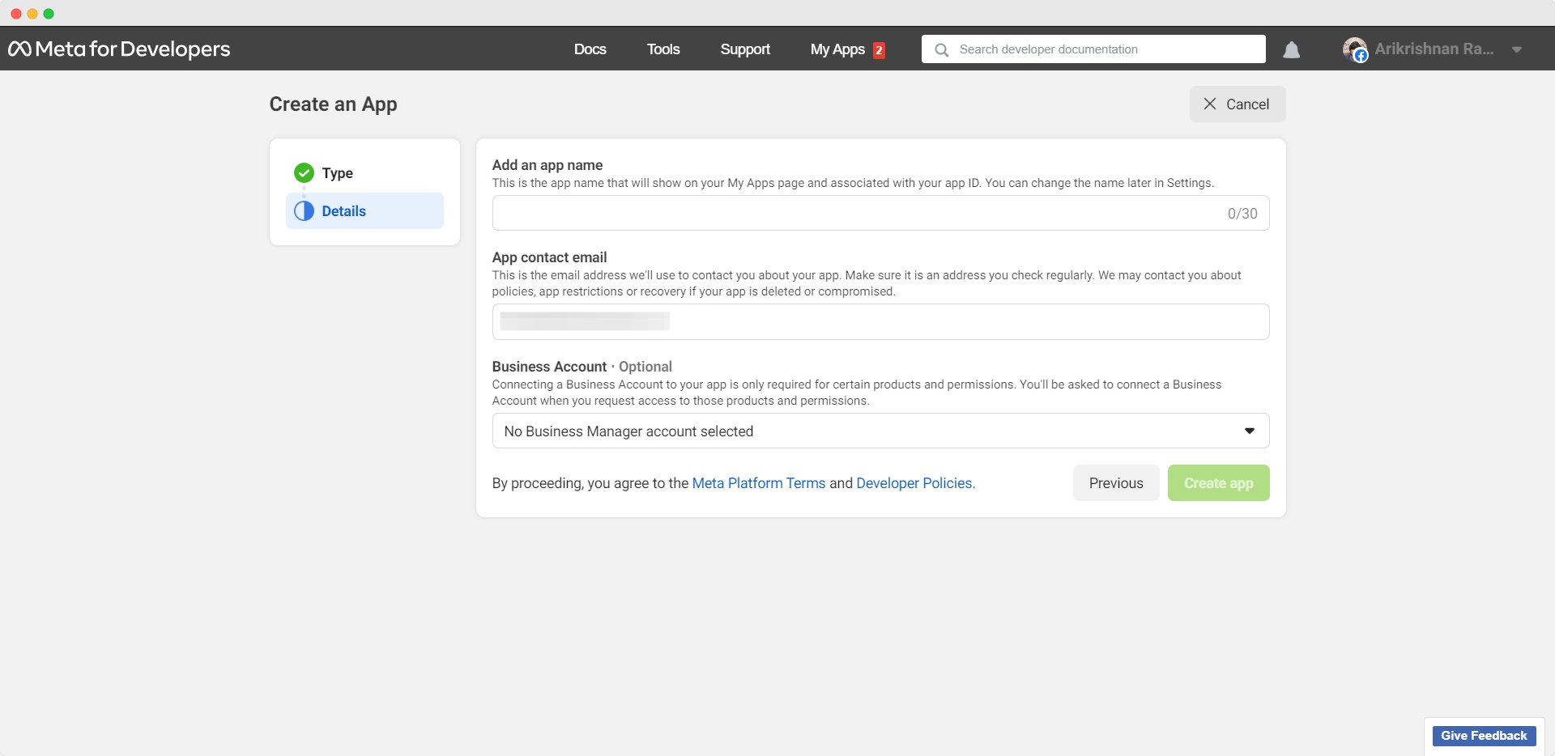
Task: Click the Search developer documentation field
Action: (1093, 49)
